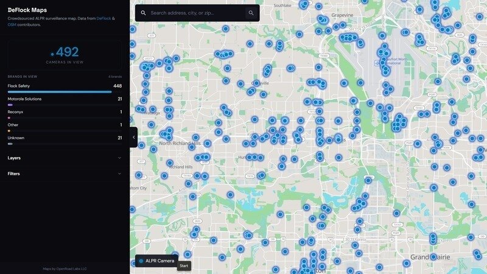Click the Start tooltip button
This screenshot has width=487, height=274.
coord(184,266)
